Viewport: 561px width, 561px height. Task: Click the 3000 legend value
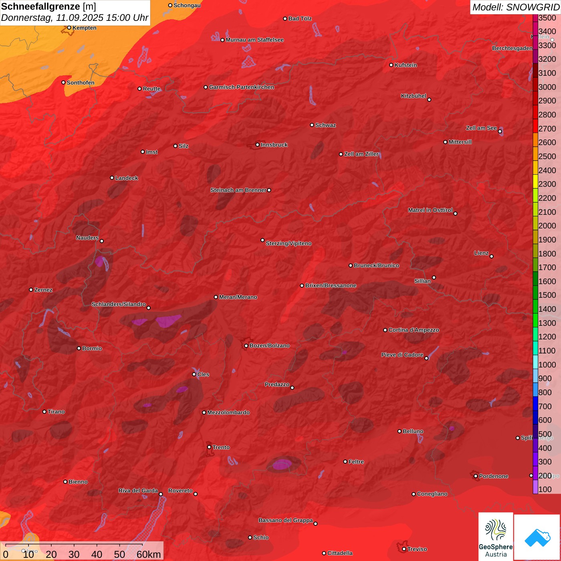coord(547,87)
